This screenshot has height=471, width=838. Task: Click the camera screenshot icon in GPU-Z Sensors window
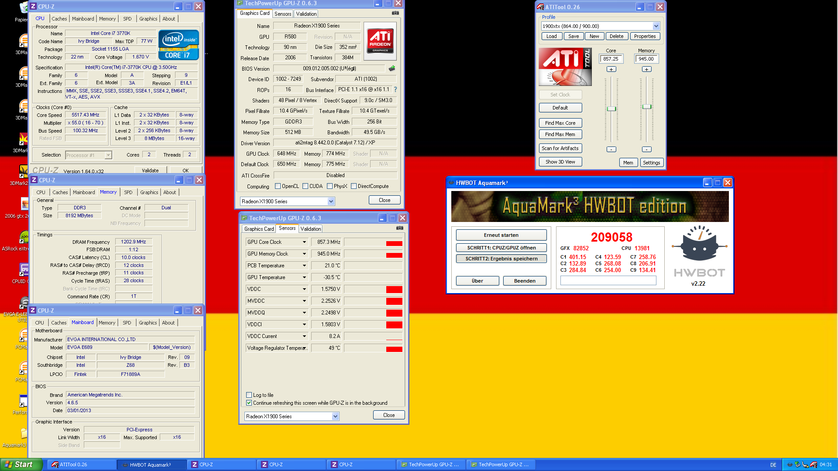400,228
